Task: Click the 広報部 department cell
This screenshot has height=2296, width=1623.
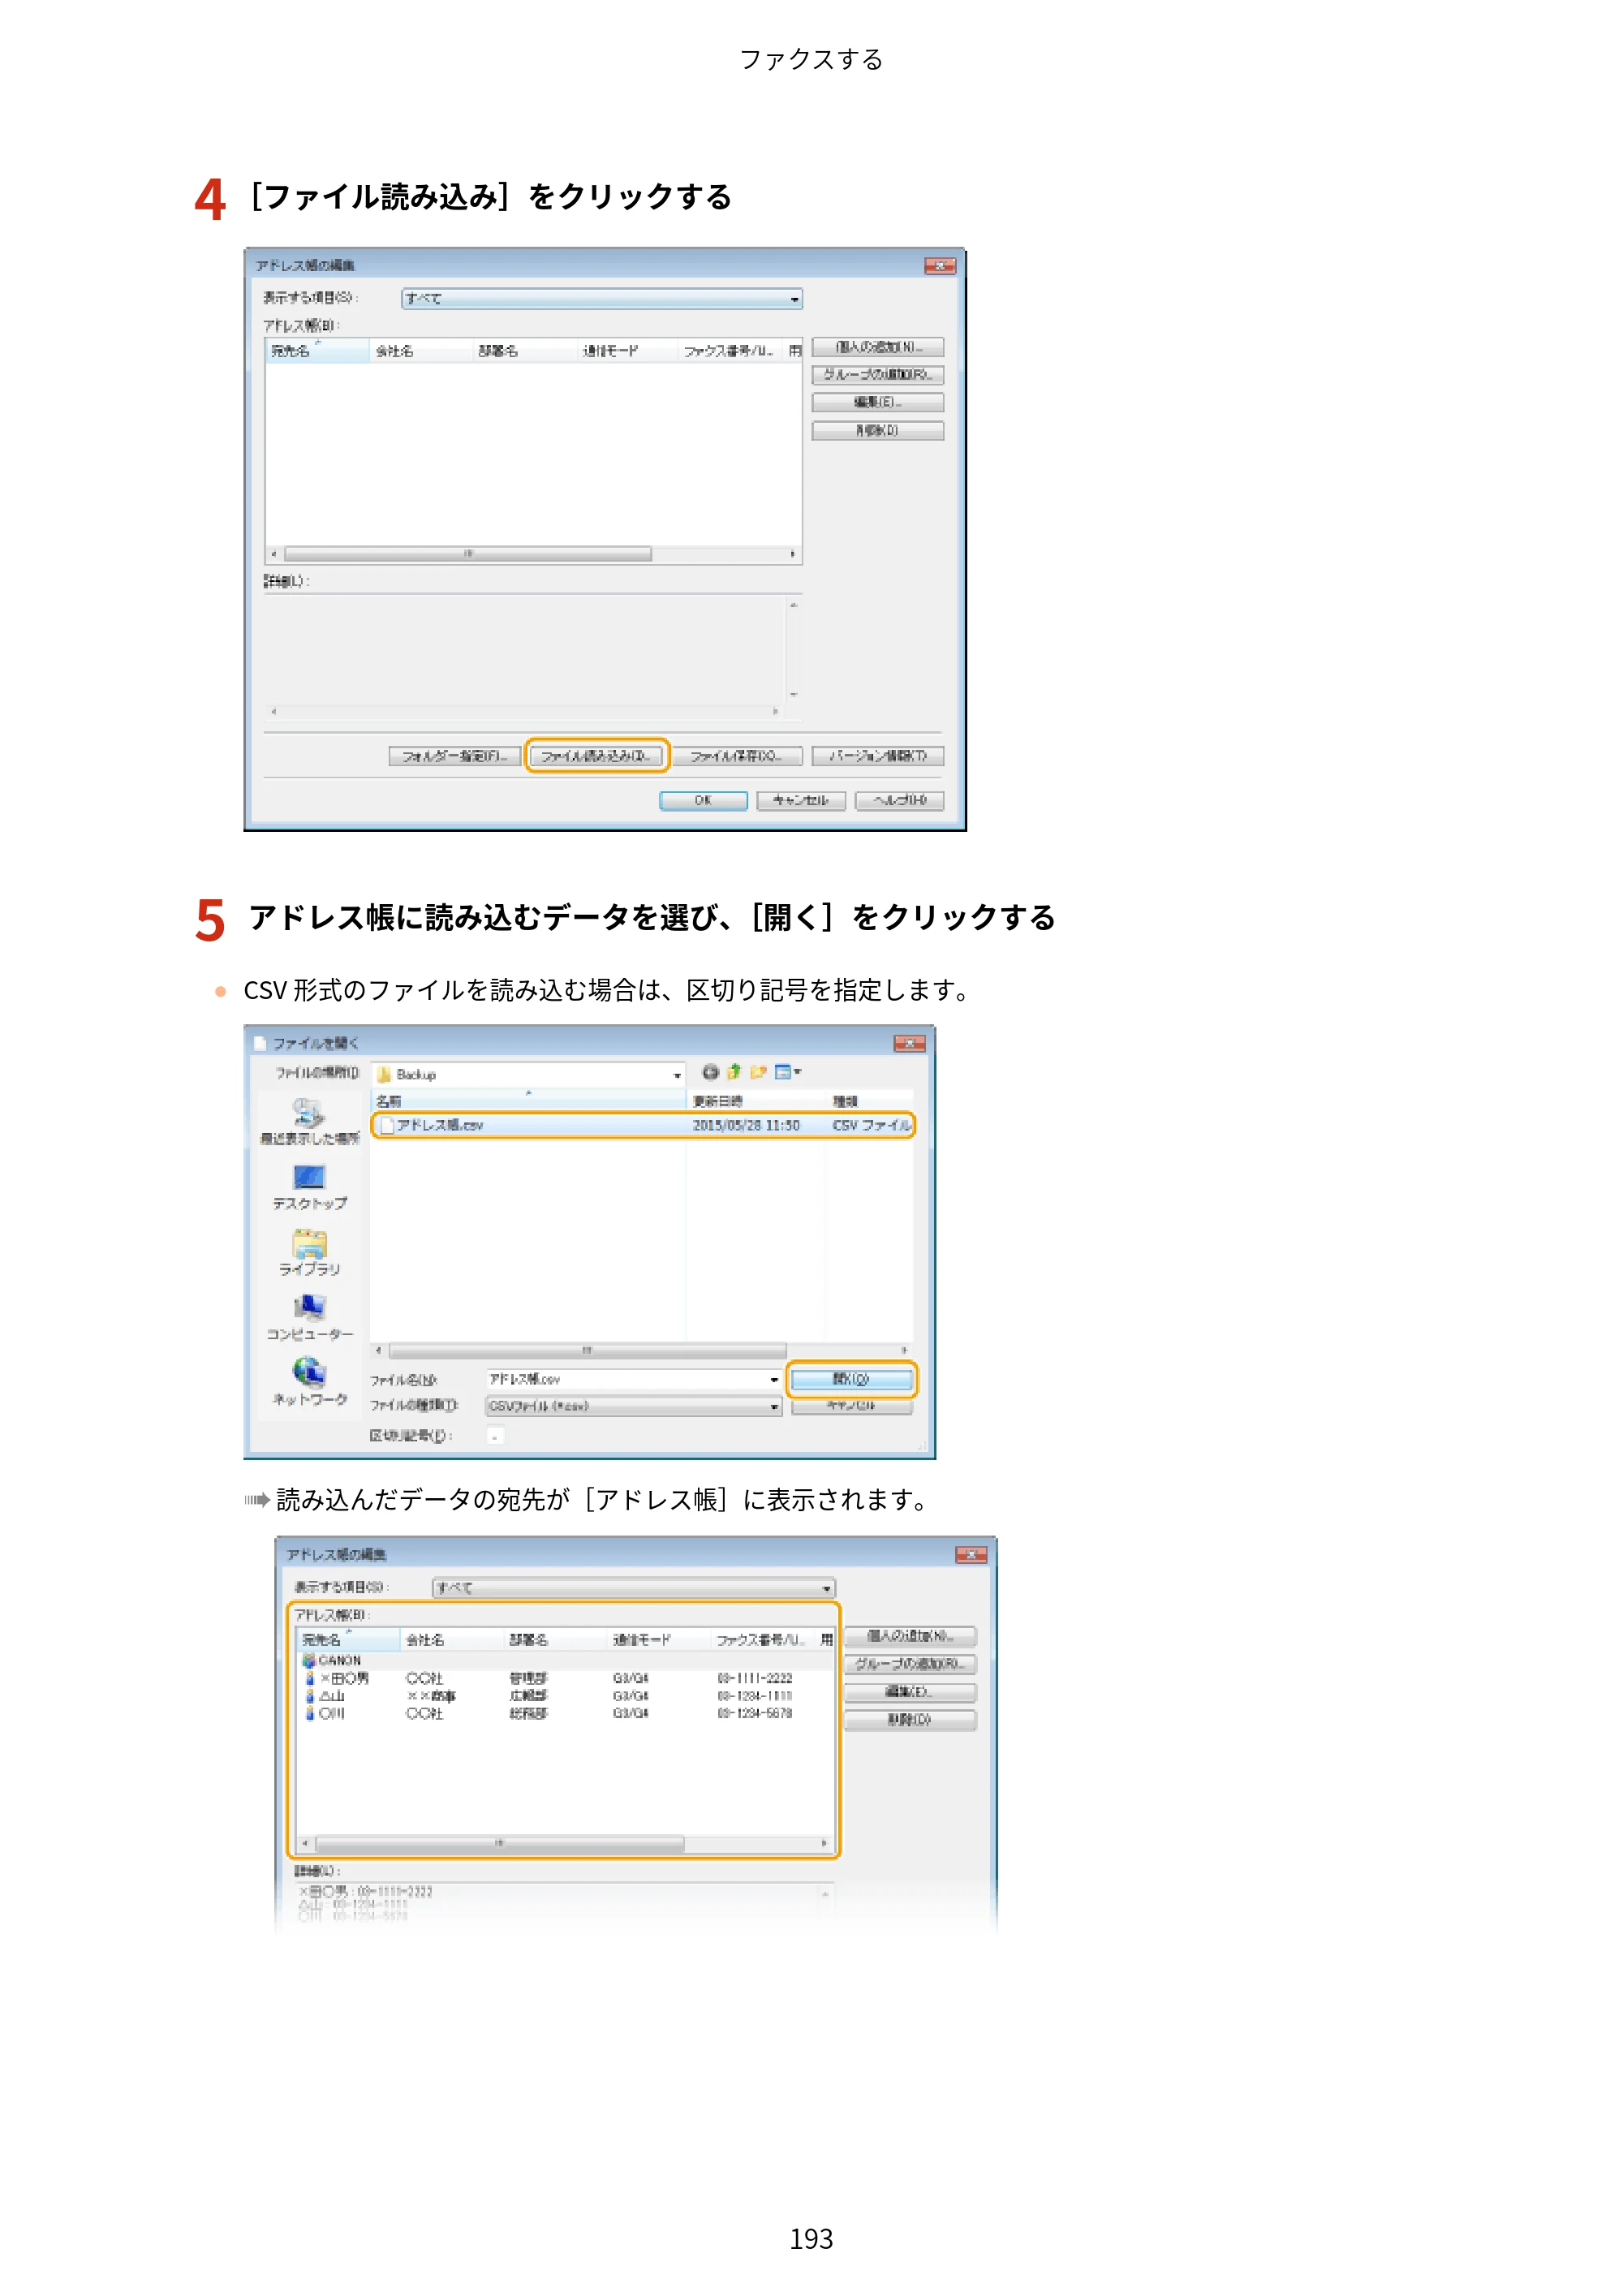Action: pyautogui.click(x=528, y=1696)
